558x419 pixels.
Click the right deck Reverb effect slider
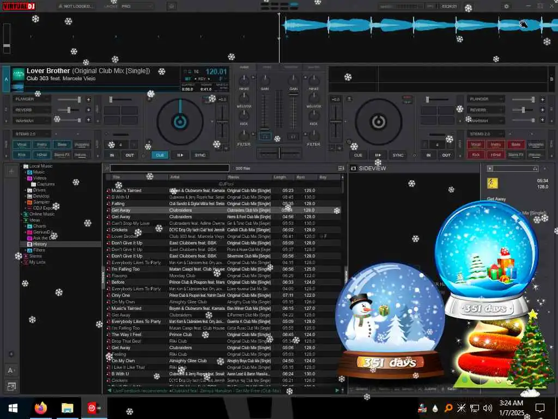524,110
